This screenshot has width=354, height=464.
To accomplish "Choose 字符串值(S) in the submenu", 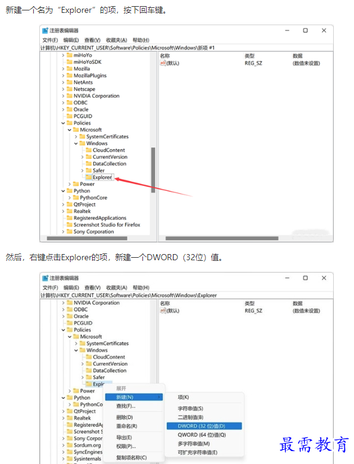I will coord(204,409).
